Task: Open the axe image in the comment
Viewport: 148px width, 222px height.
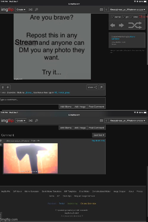Action: click(30, 158)
